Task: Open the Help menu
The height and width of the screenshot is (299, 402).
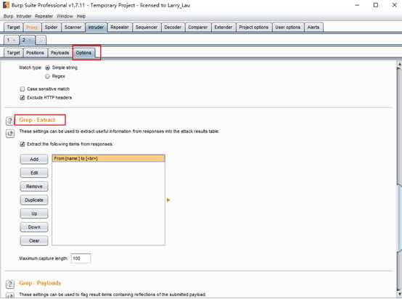Action: click(x=81, y=16)
